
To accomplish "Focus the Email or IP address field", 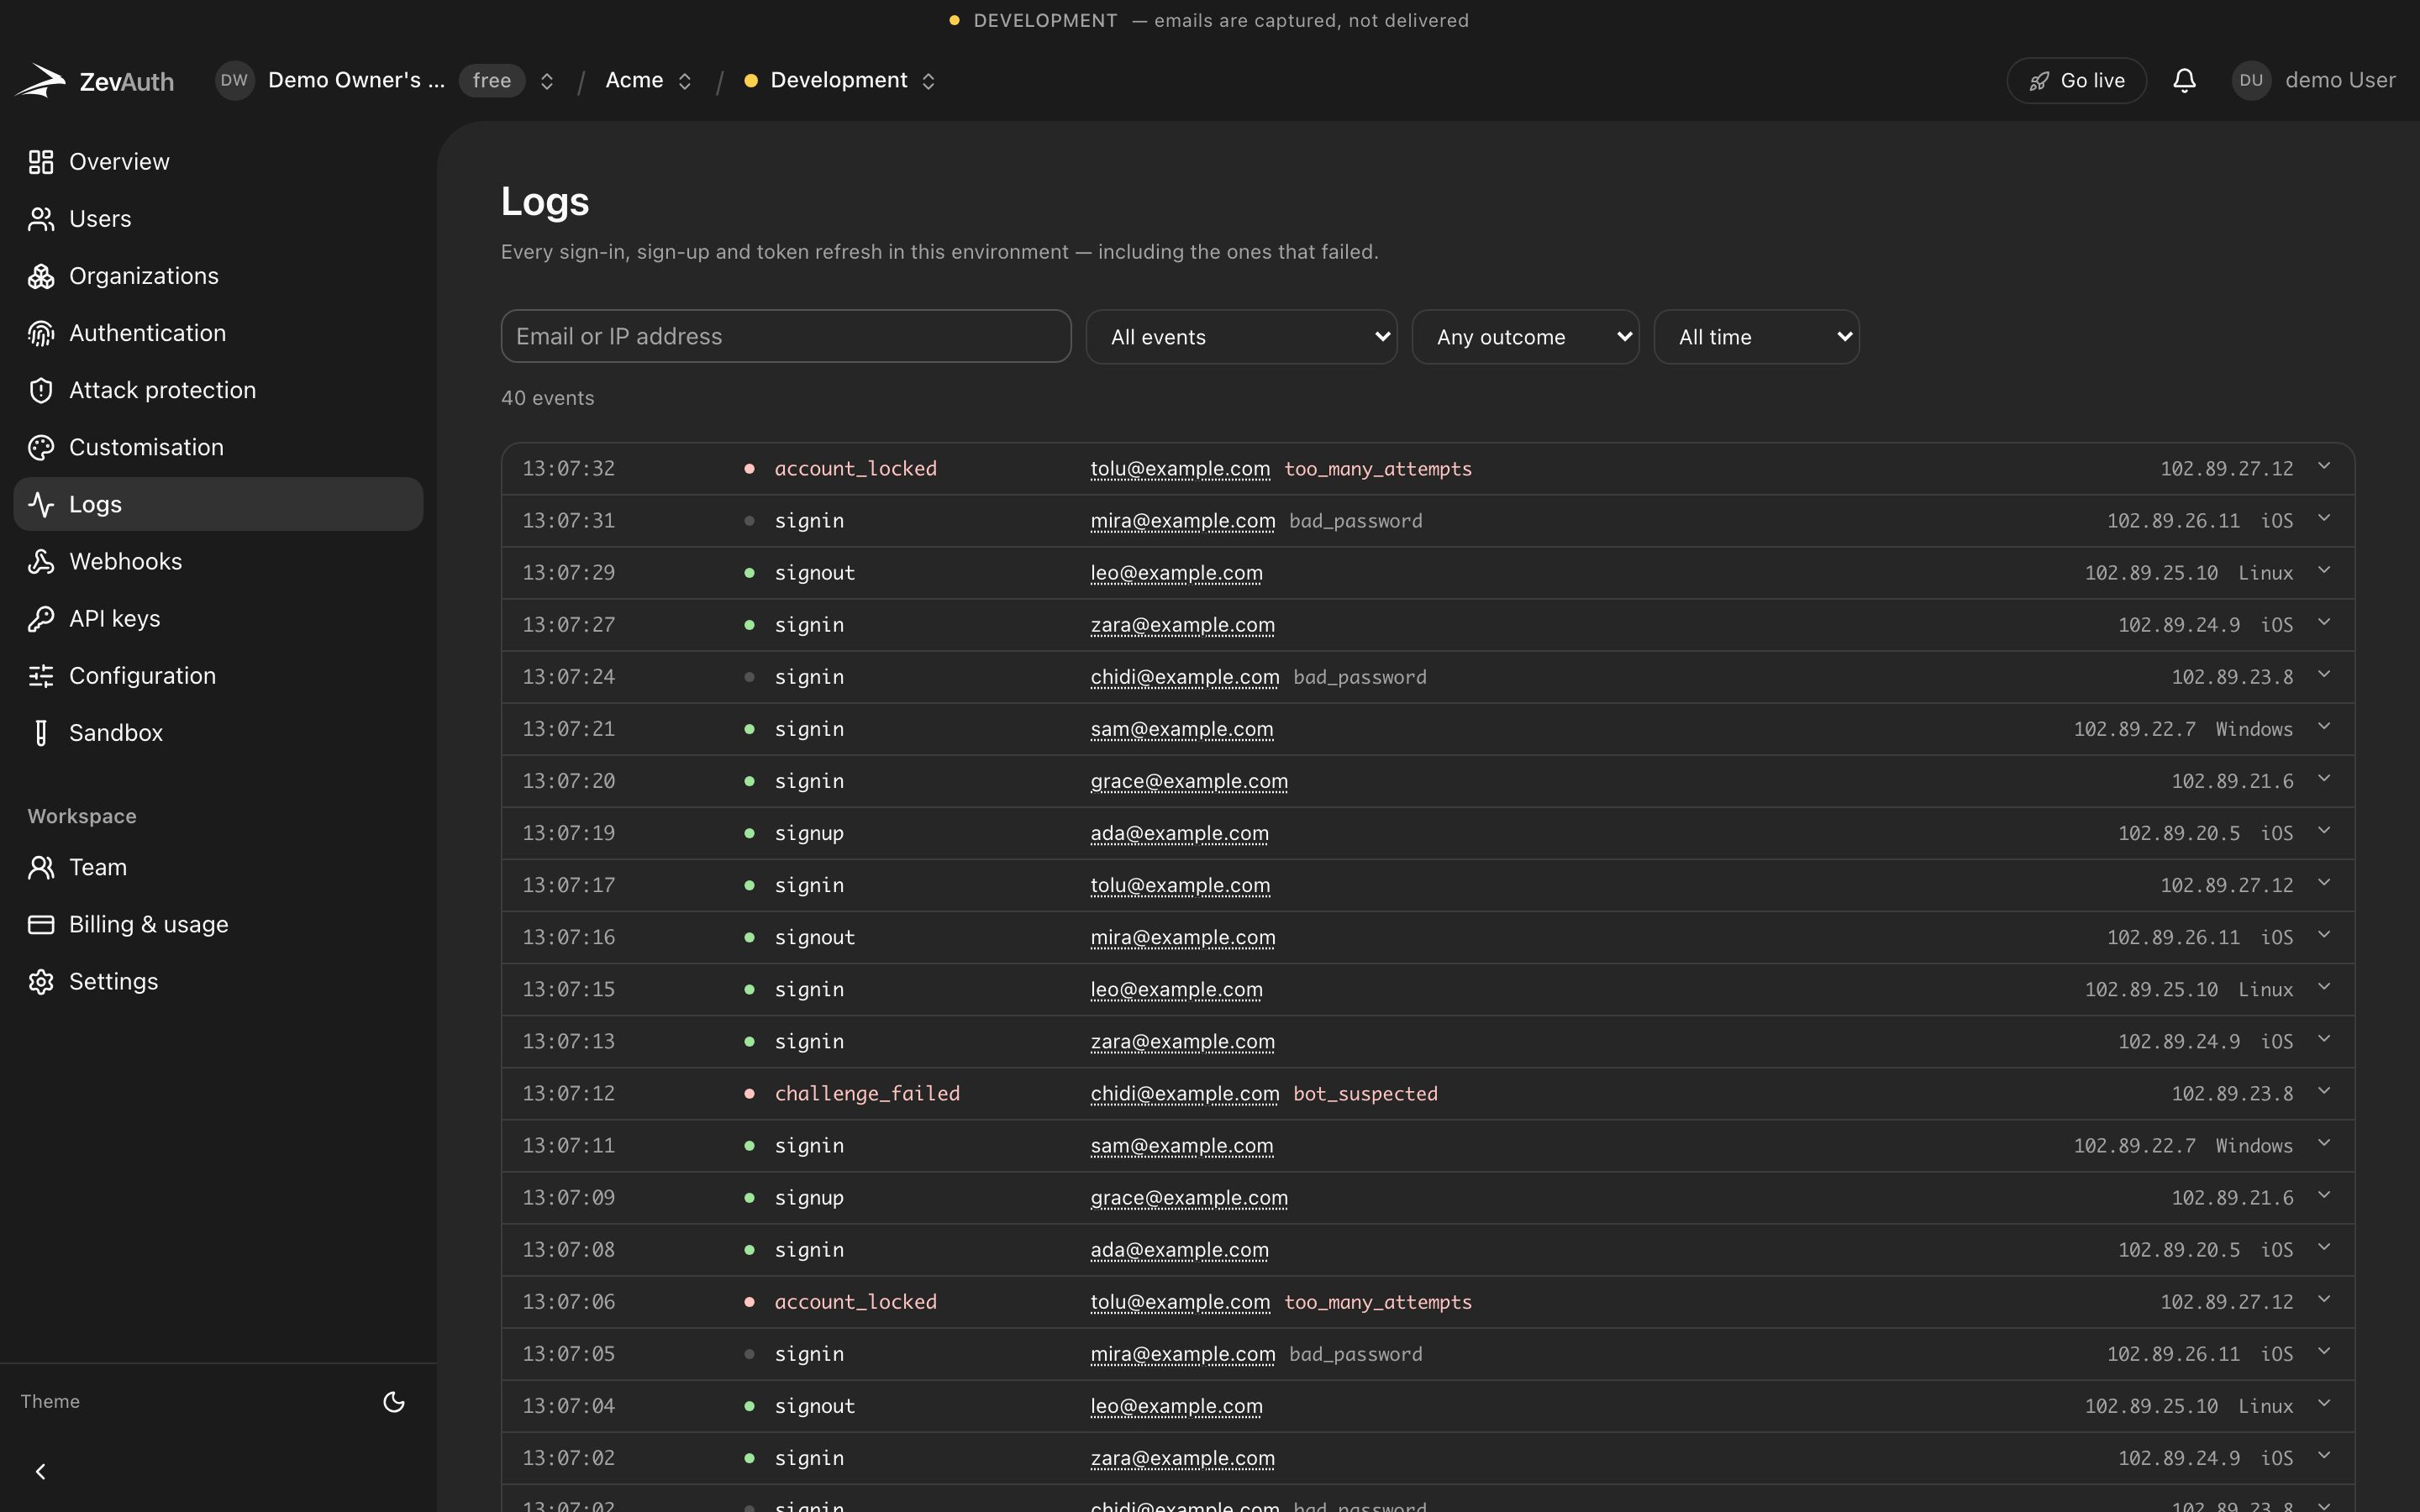I will [786, 336].
